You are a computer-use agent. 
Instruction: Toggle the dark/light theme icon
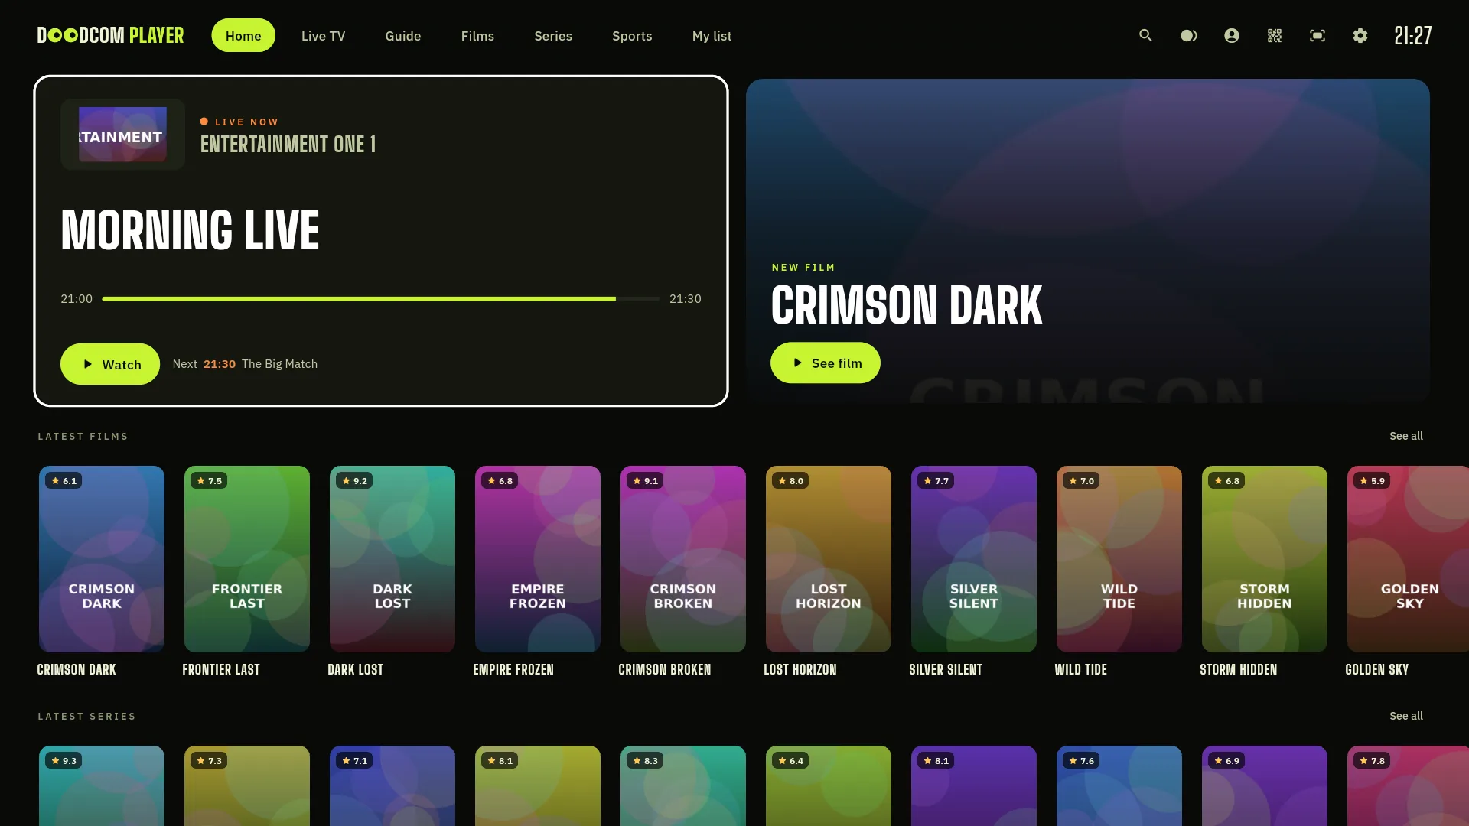click(1188, 35)
